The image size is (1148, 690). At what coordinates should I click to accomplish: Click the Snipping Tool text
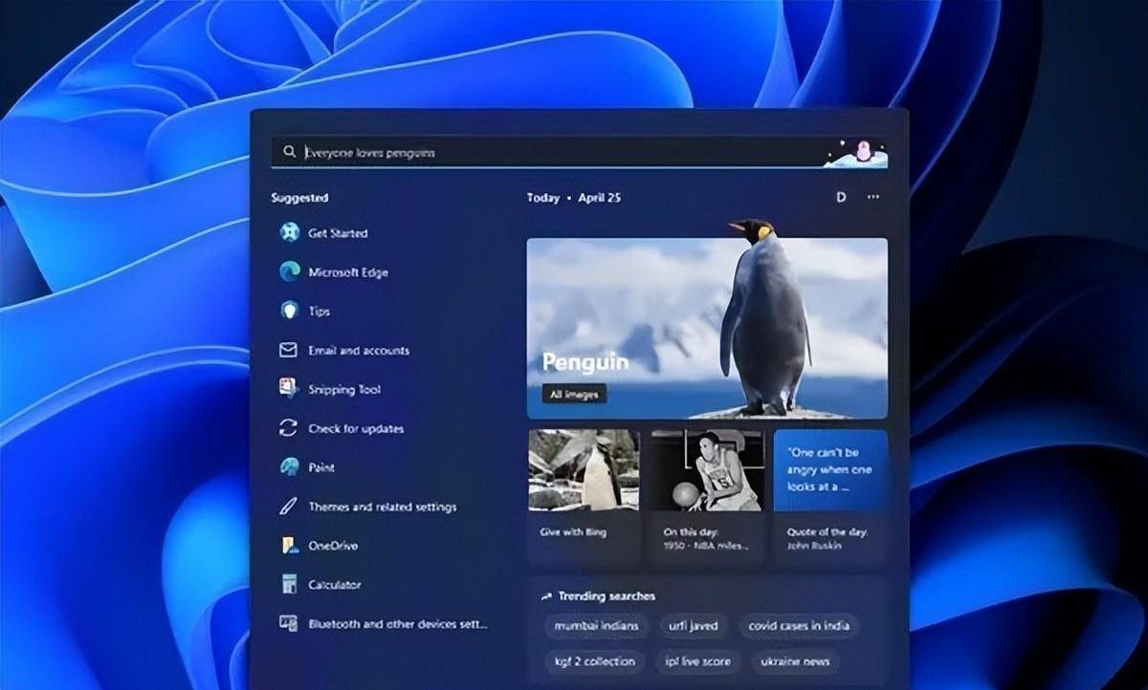344,390
